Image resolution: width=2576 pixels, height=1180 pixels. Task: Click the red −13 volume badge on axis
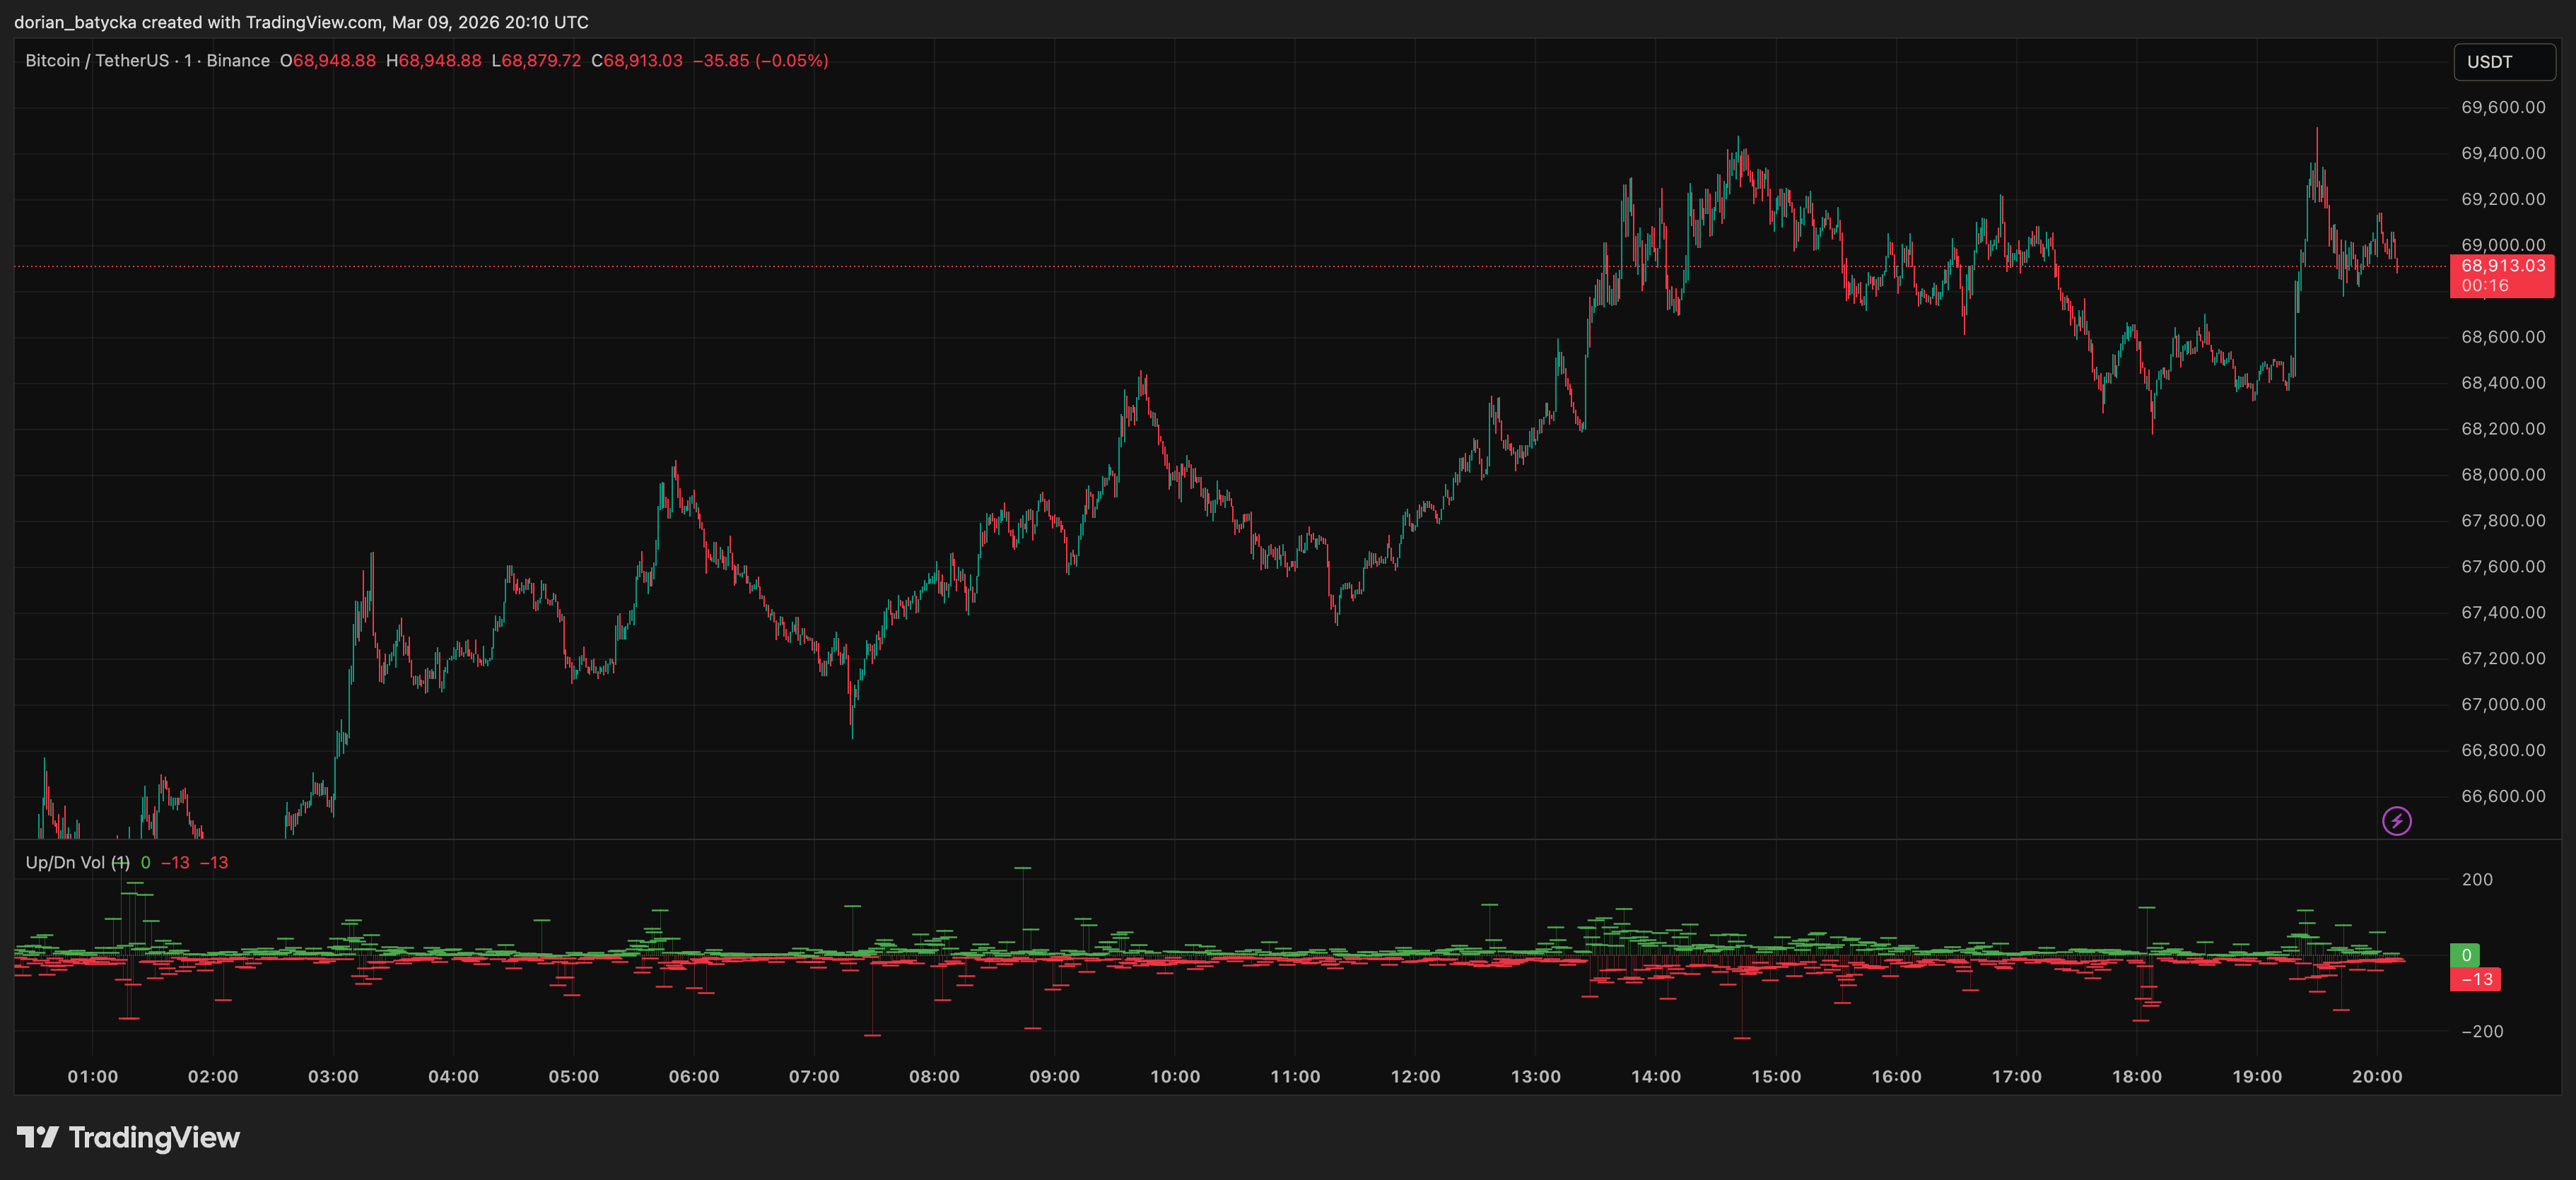coord(2476,979)
